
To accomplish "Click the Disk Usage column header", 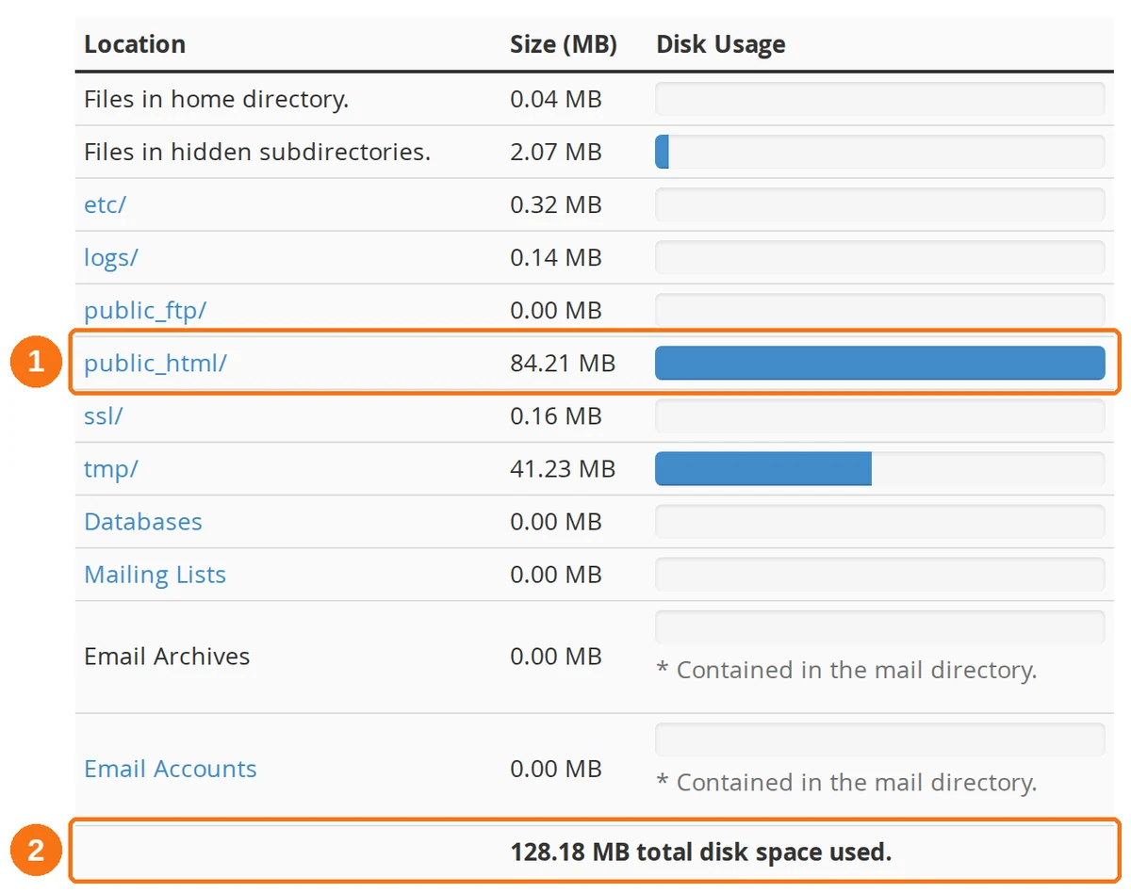I will [721, 44].
